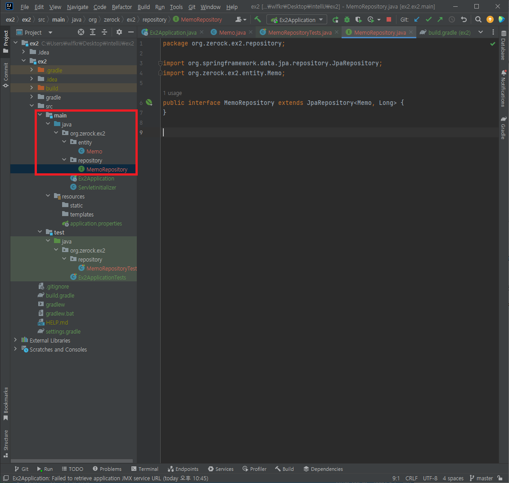509x483 pixels.
Task: Switch to build.gradle (ex2) tab
Action: click(445, 32)
